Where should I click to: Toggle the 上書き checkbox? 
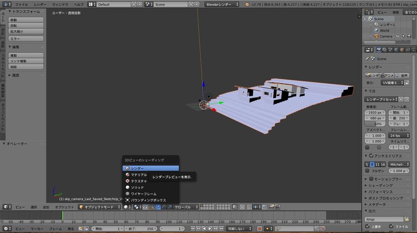click(x=367, y=226)
